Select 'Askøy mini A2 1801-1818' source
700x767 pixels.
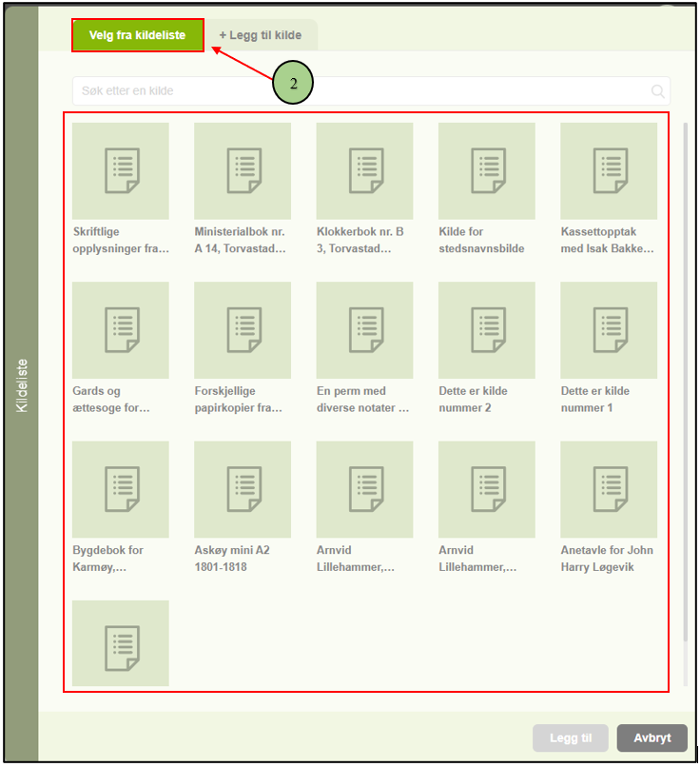[243, 489]
